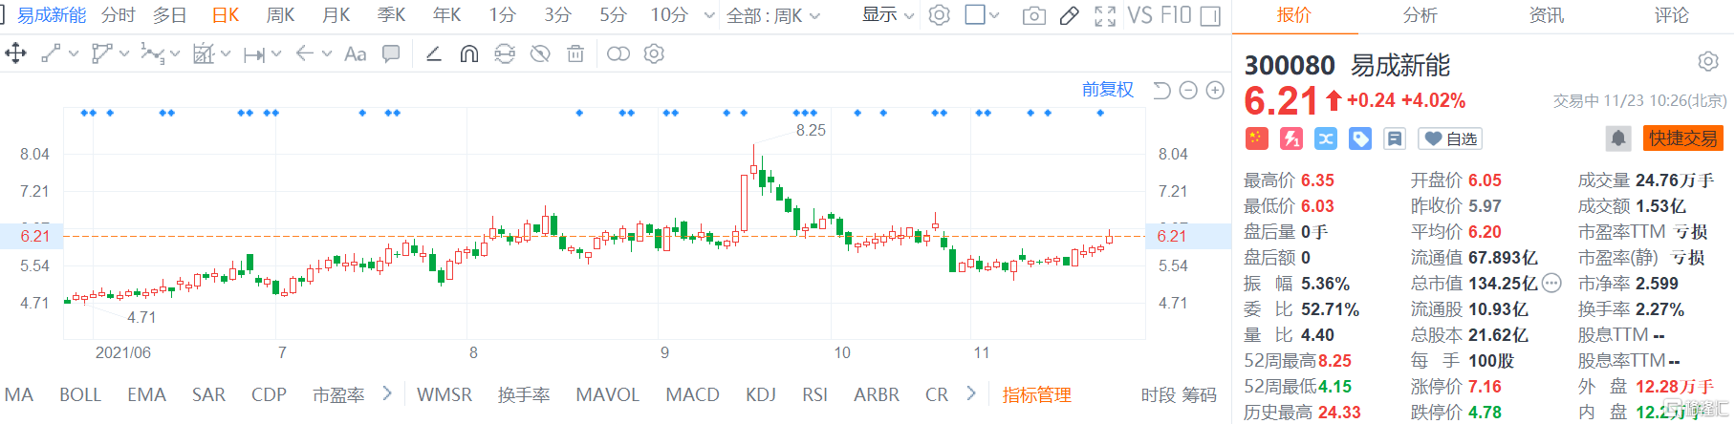Screen dimensions: 1735x424
Task: Enter fullscreen chart mode
Action: click(1105, 15)
